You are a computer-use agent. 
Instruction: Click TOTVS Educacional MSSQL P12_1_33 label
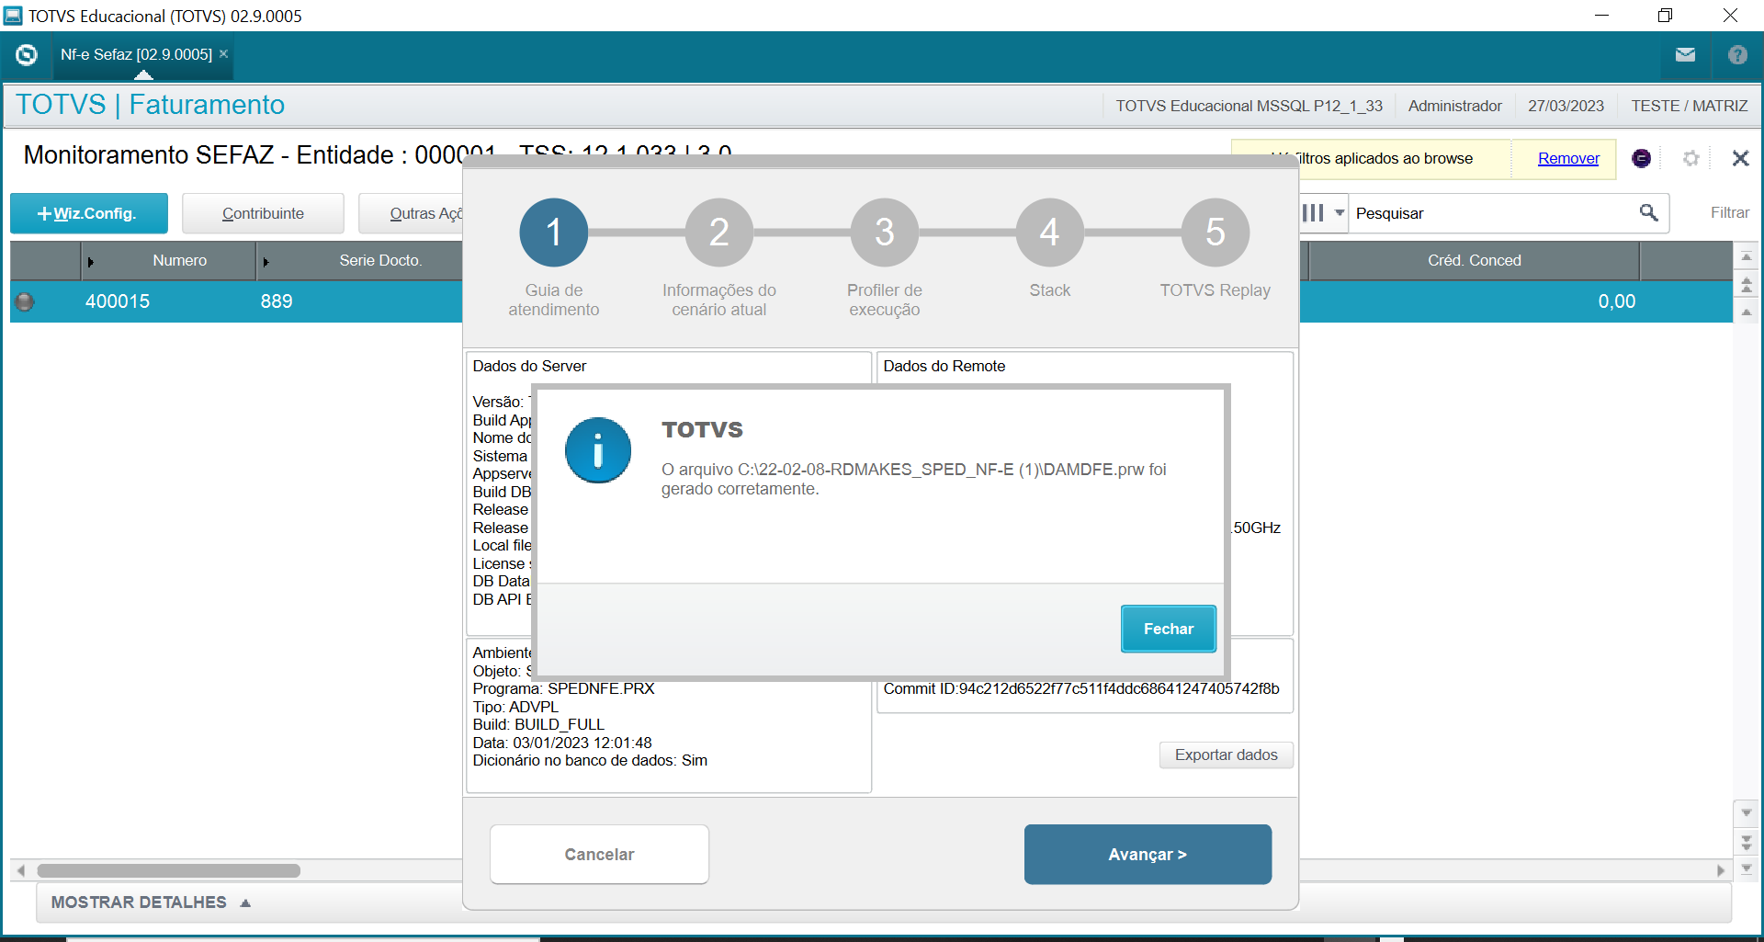tap(1249, 107)
